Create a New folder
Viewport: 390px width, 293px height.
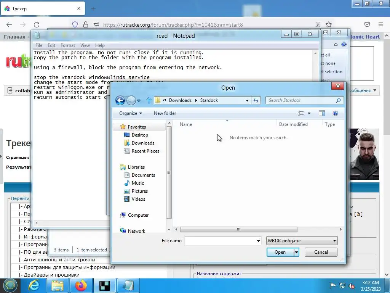pos(165,113)
